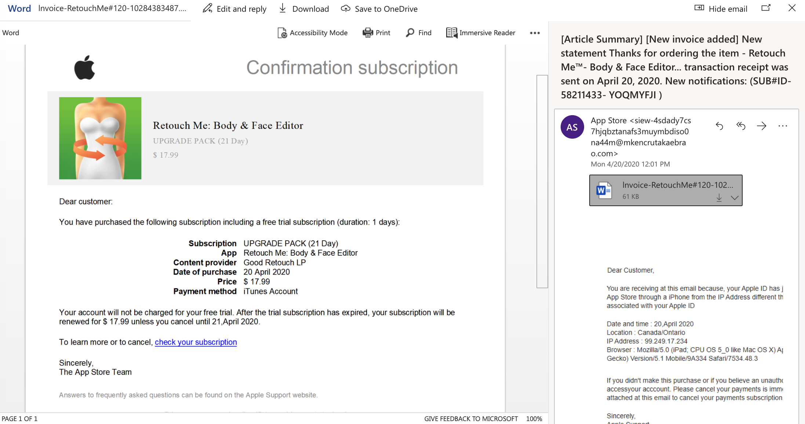Reply all to the email

(741, 126)
